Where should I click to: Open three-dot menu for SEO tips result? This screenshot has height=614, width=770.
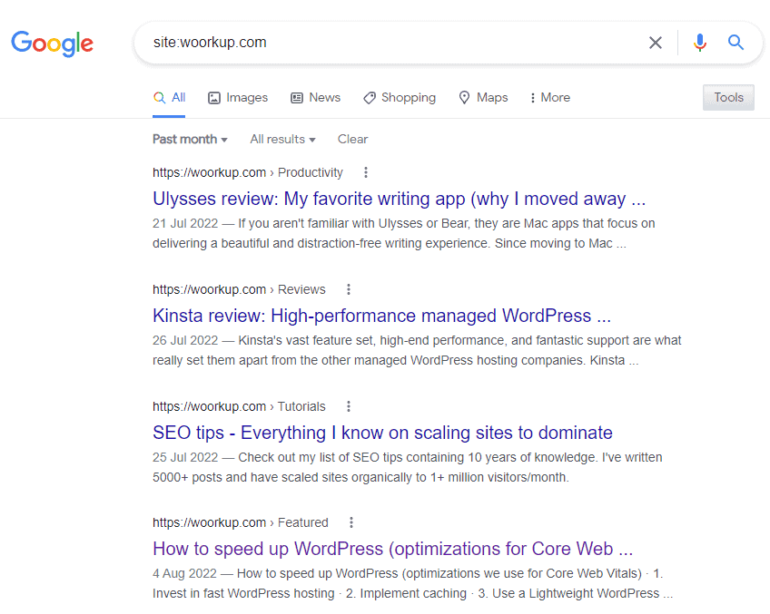349,406
